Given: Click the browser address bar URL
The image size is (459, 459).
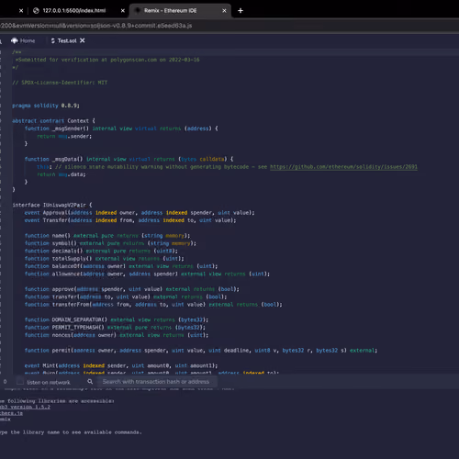Looking at the screenshot, I should pos(96,26).
